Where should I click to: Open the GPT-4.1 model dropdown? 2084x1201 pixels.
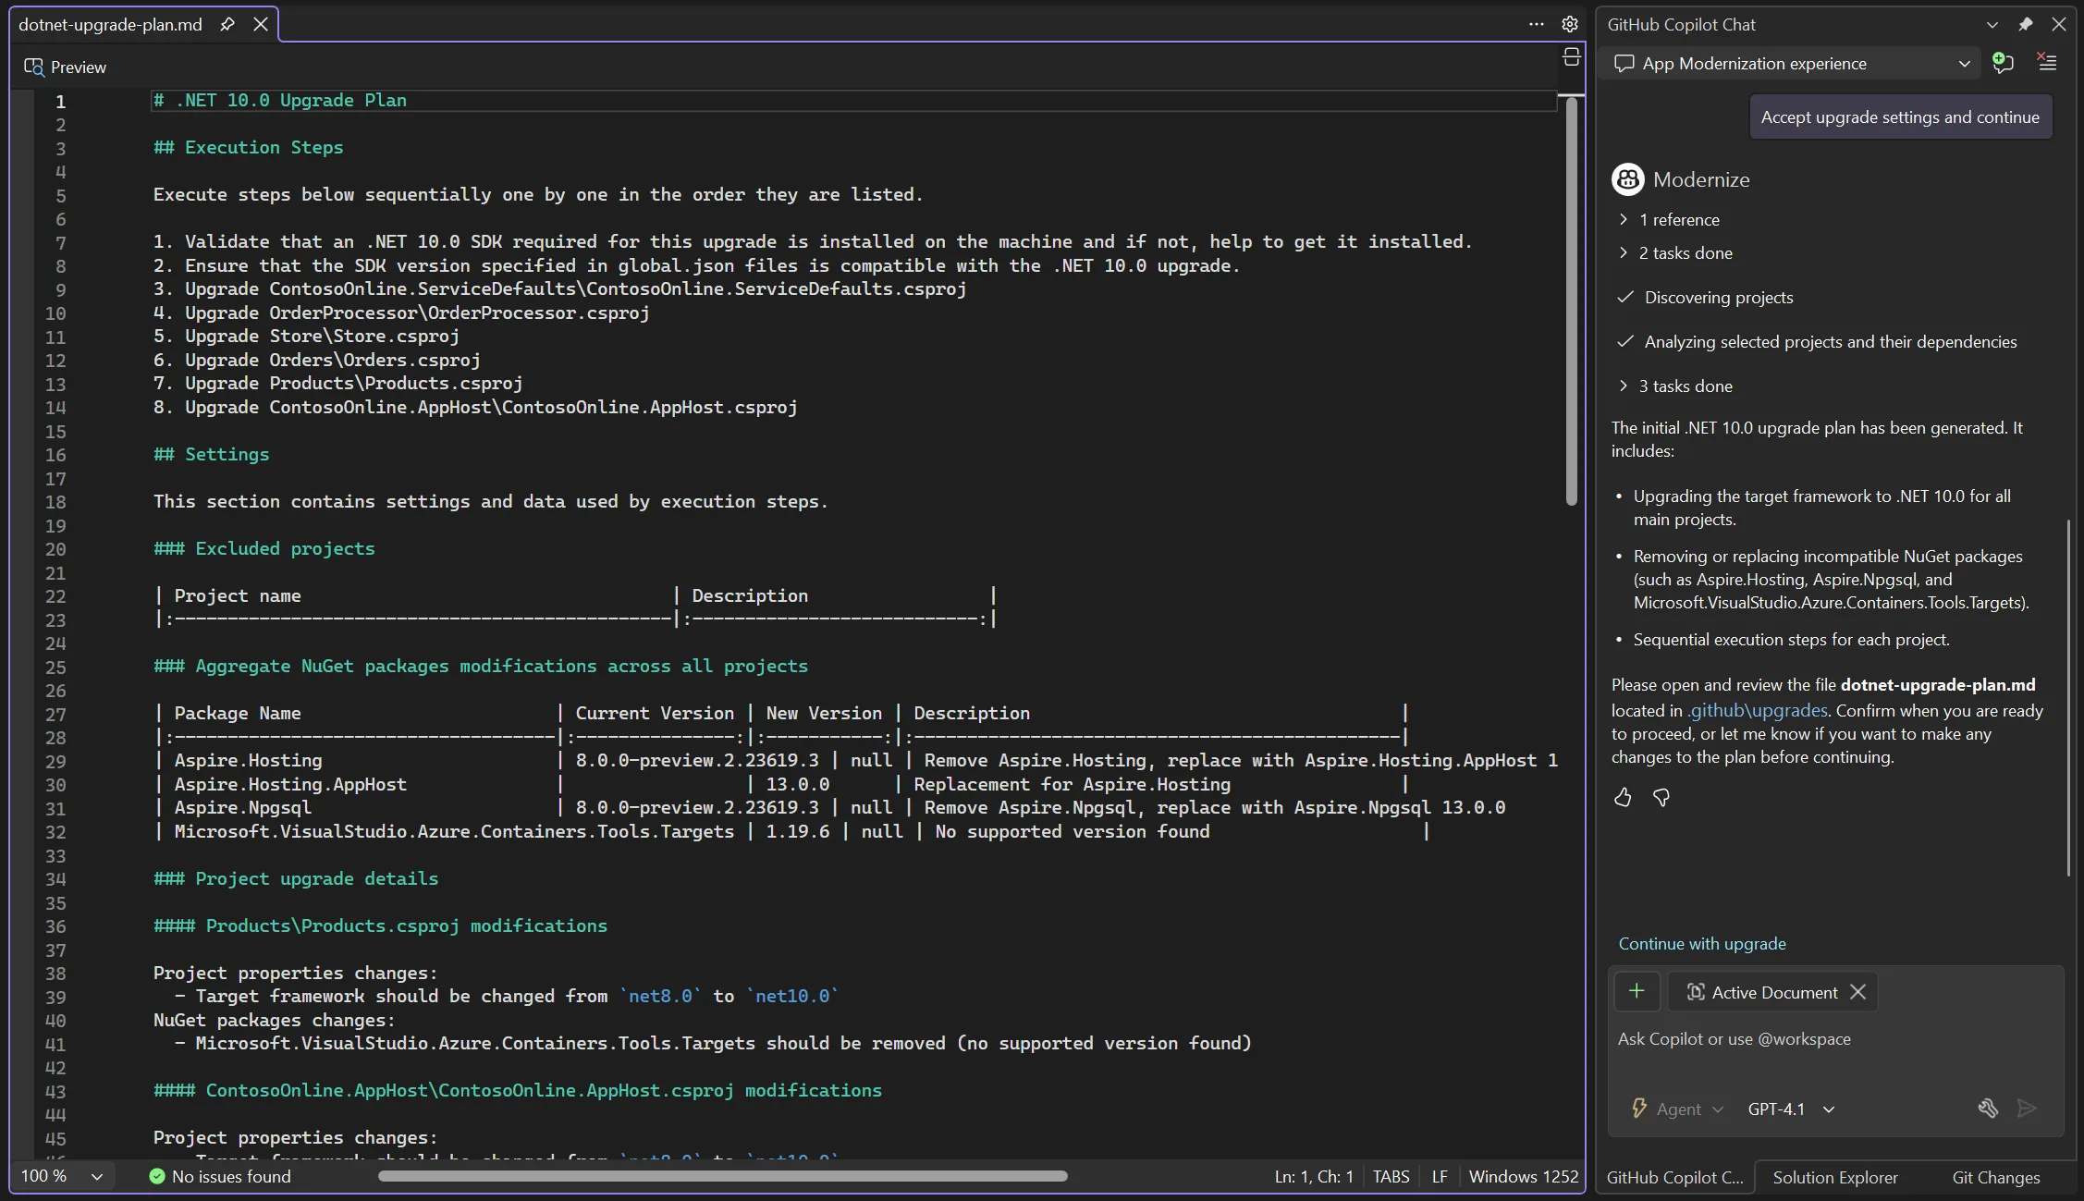[x=1790, y=1109]
